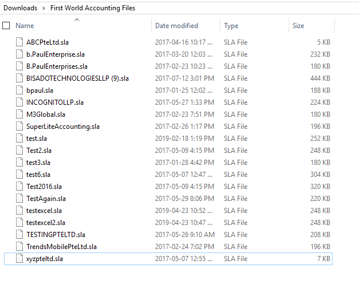
Task: Sort files by Size column header
Action: tap(298, 26)
